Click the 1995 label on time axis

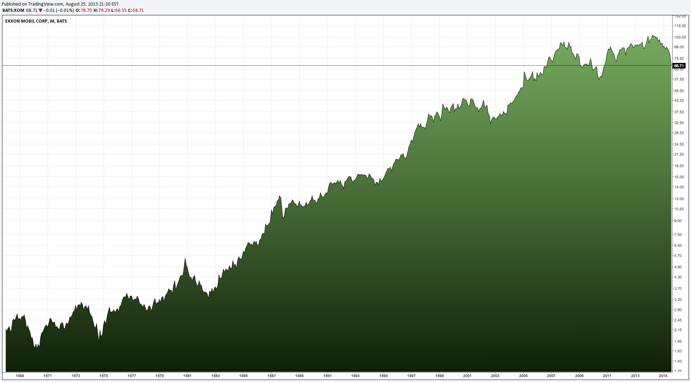pos(384,376)
